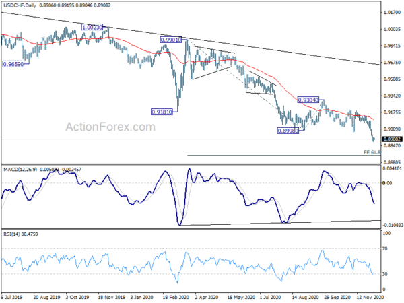This screenshot has width=404, height=303.
Task: Click the 0.99010 price label
Action: [171, 40]
